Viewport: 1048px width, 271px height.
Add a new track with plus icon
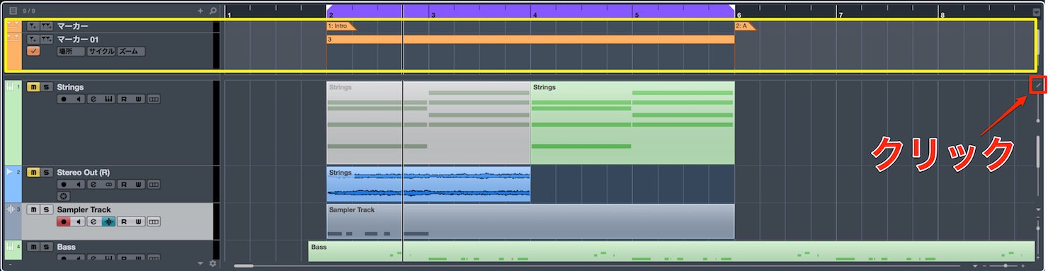tap(200, 11)
